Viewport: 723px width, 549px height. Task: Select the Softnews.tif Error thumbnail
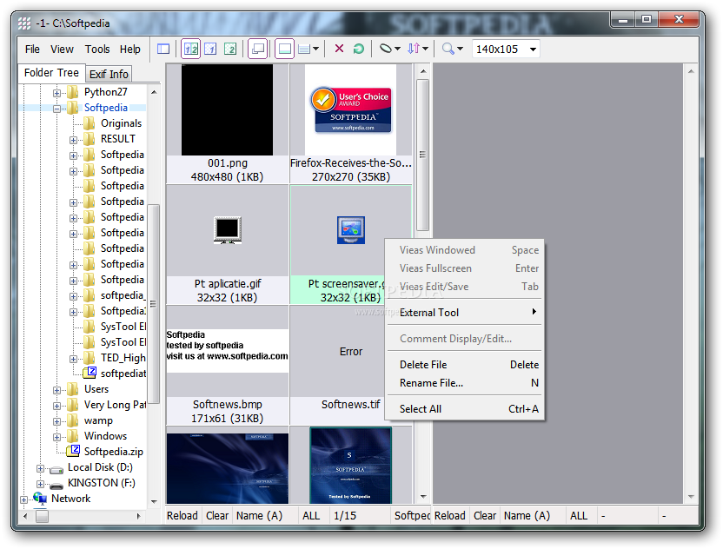351,366
